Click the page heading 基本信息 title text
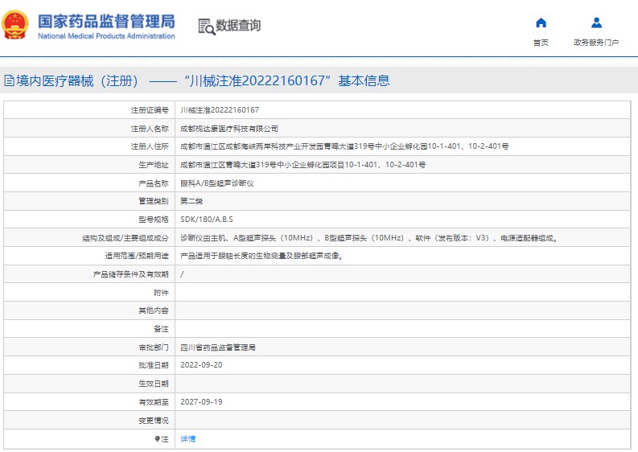Viewport: 638px width, 452px height. pyautogui.click(x=364, y=80)
